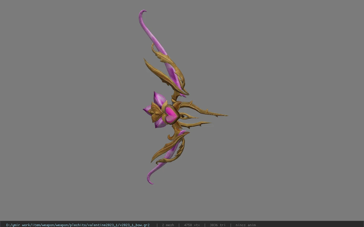Screen dimensions: 364x227
Task: Click the file path ending in v2023_1_bow.gr2
Action: click(78, 225)
